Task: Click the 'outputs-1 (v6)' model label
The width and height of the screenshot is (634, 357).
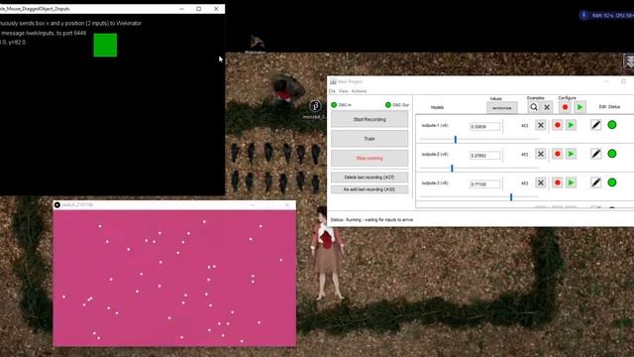Action: click(435, 126)
